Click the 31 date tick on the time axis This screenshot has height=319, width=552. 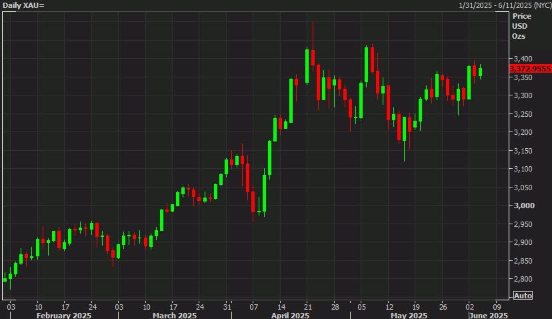pyautogui.click(x=227, y=307)
